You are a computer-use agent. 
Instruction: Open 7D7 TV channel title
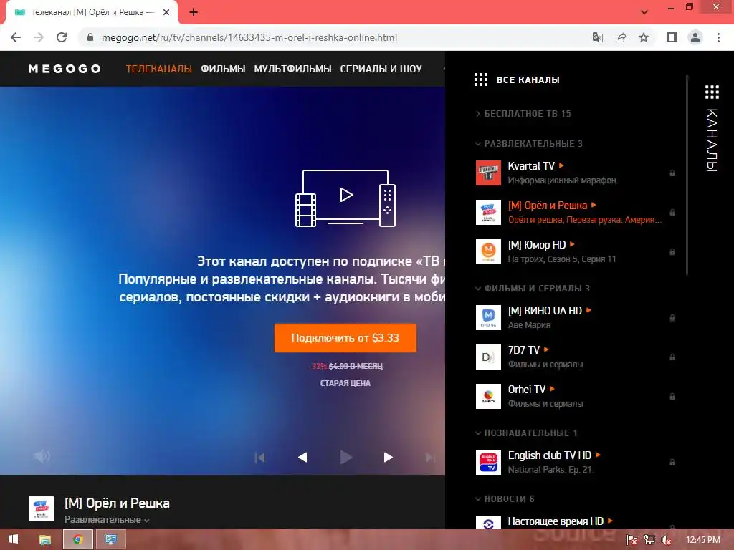tap(524, 349)
